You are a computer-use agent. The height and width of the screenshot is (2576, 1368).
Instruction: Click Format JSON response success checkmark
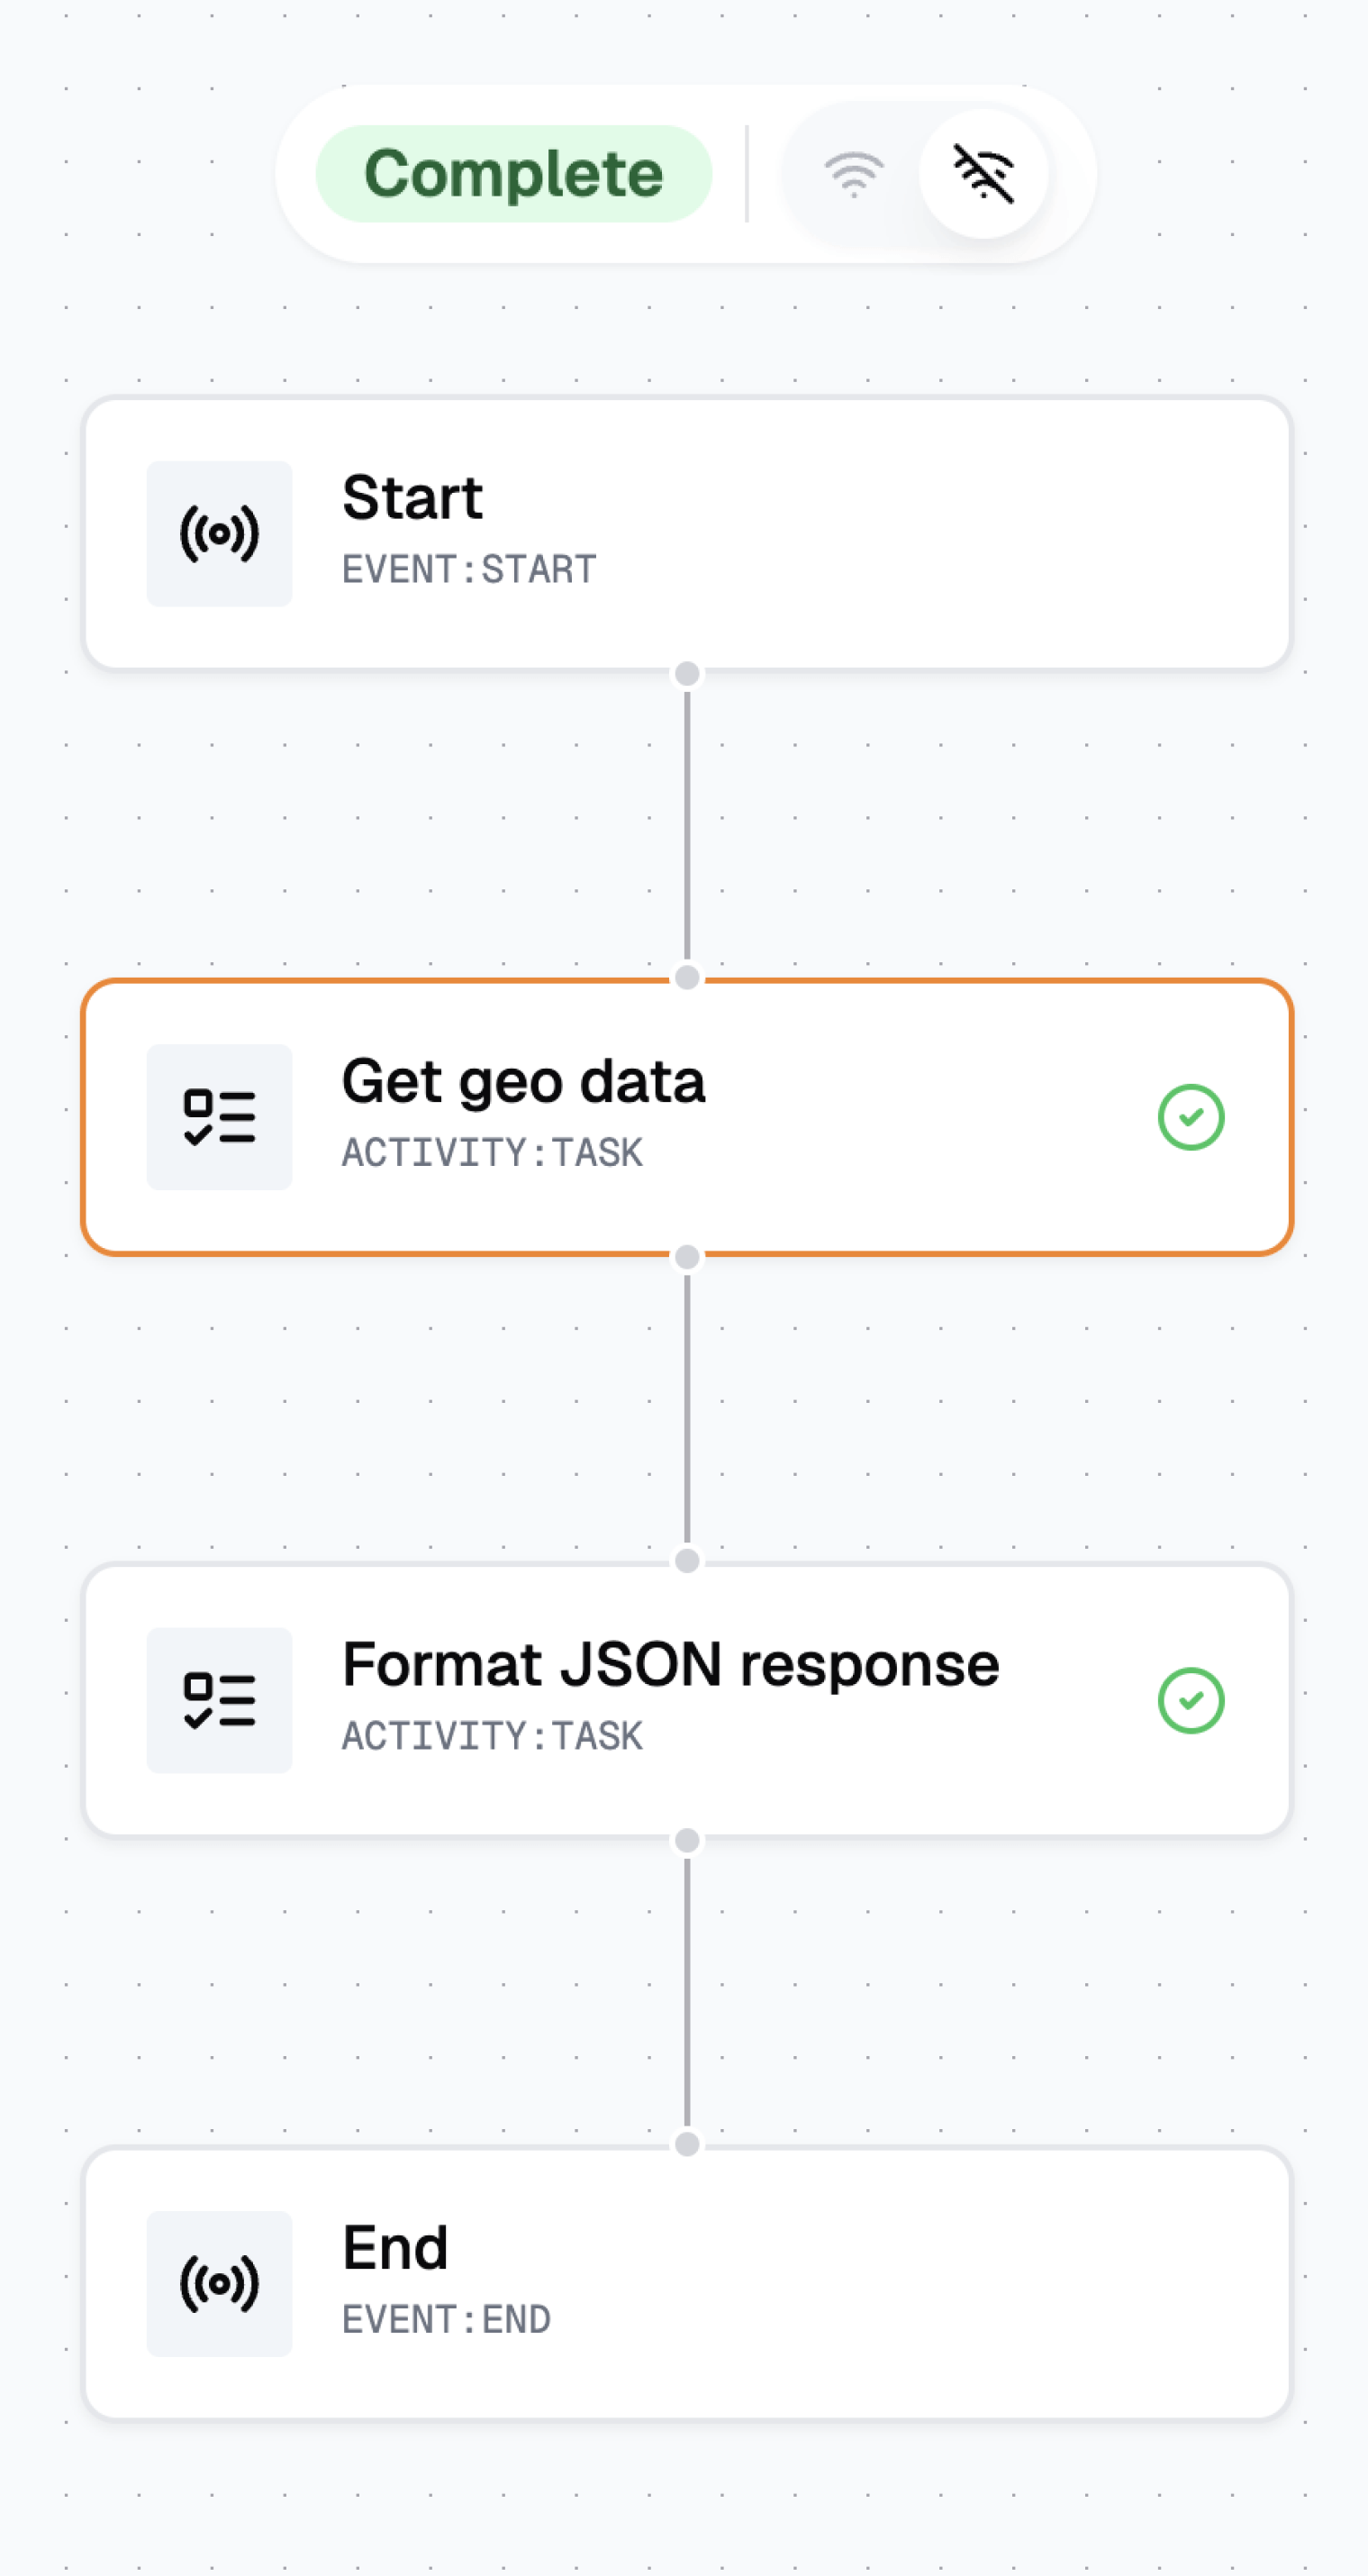point(1190,1700)
